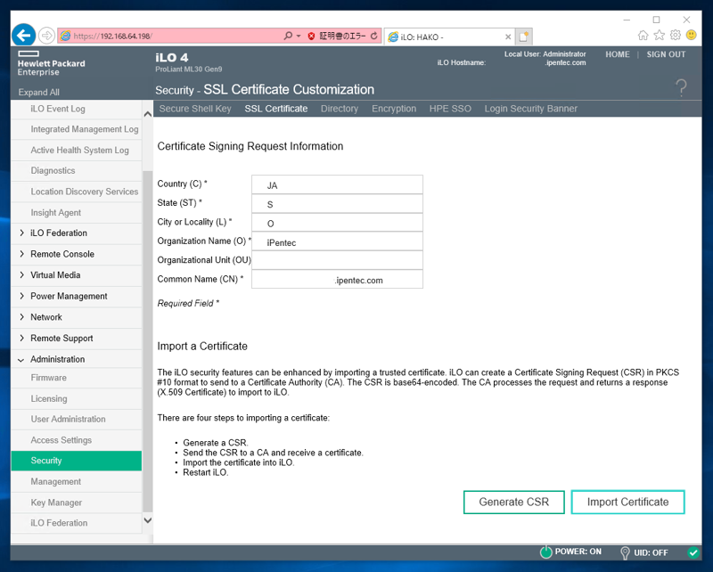
Task: Open the iLO help question mark
Action: click(681, 87)
